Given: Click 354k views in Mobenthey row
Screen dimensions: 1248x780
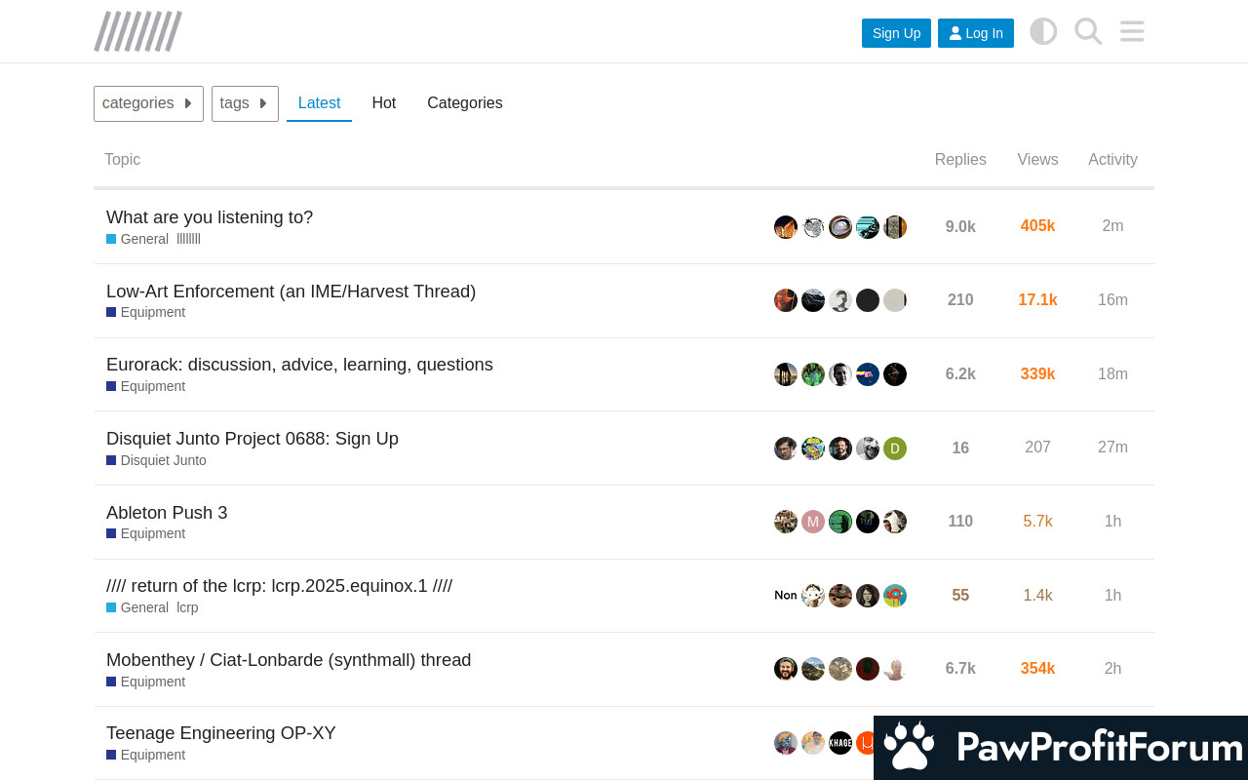Looking at the screenshot, I should click(1037, 669).
